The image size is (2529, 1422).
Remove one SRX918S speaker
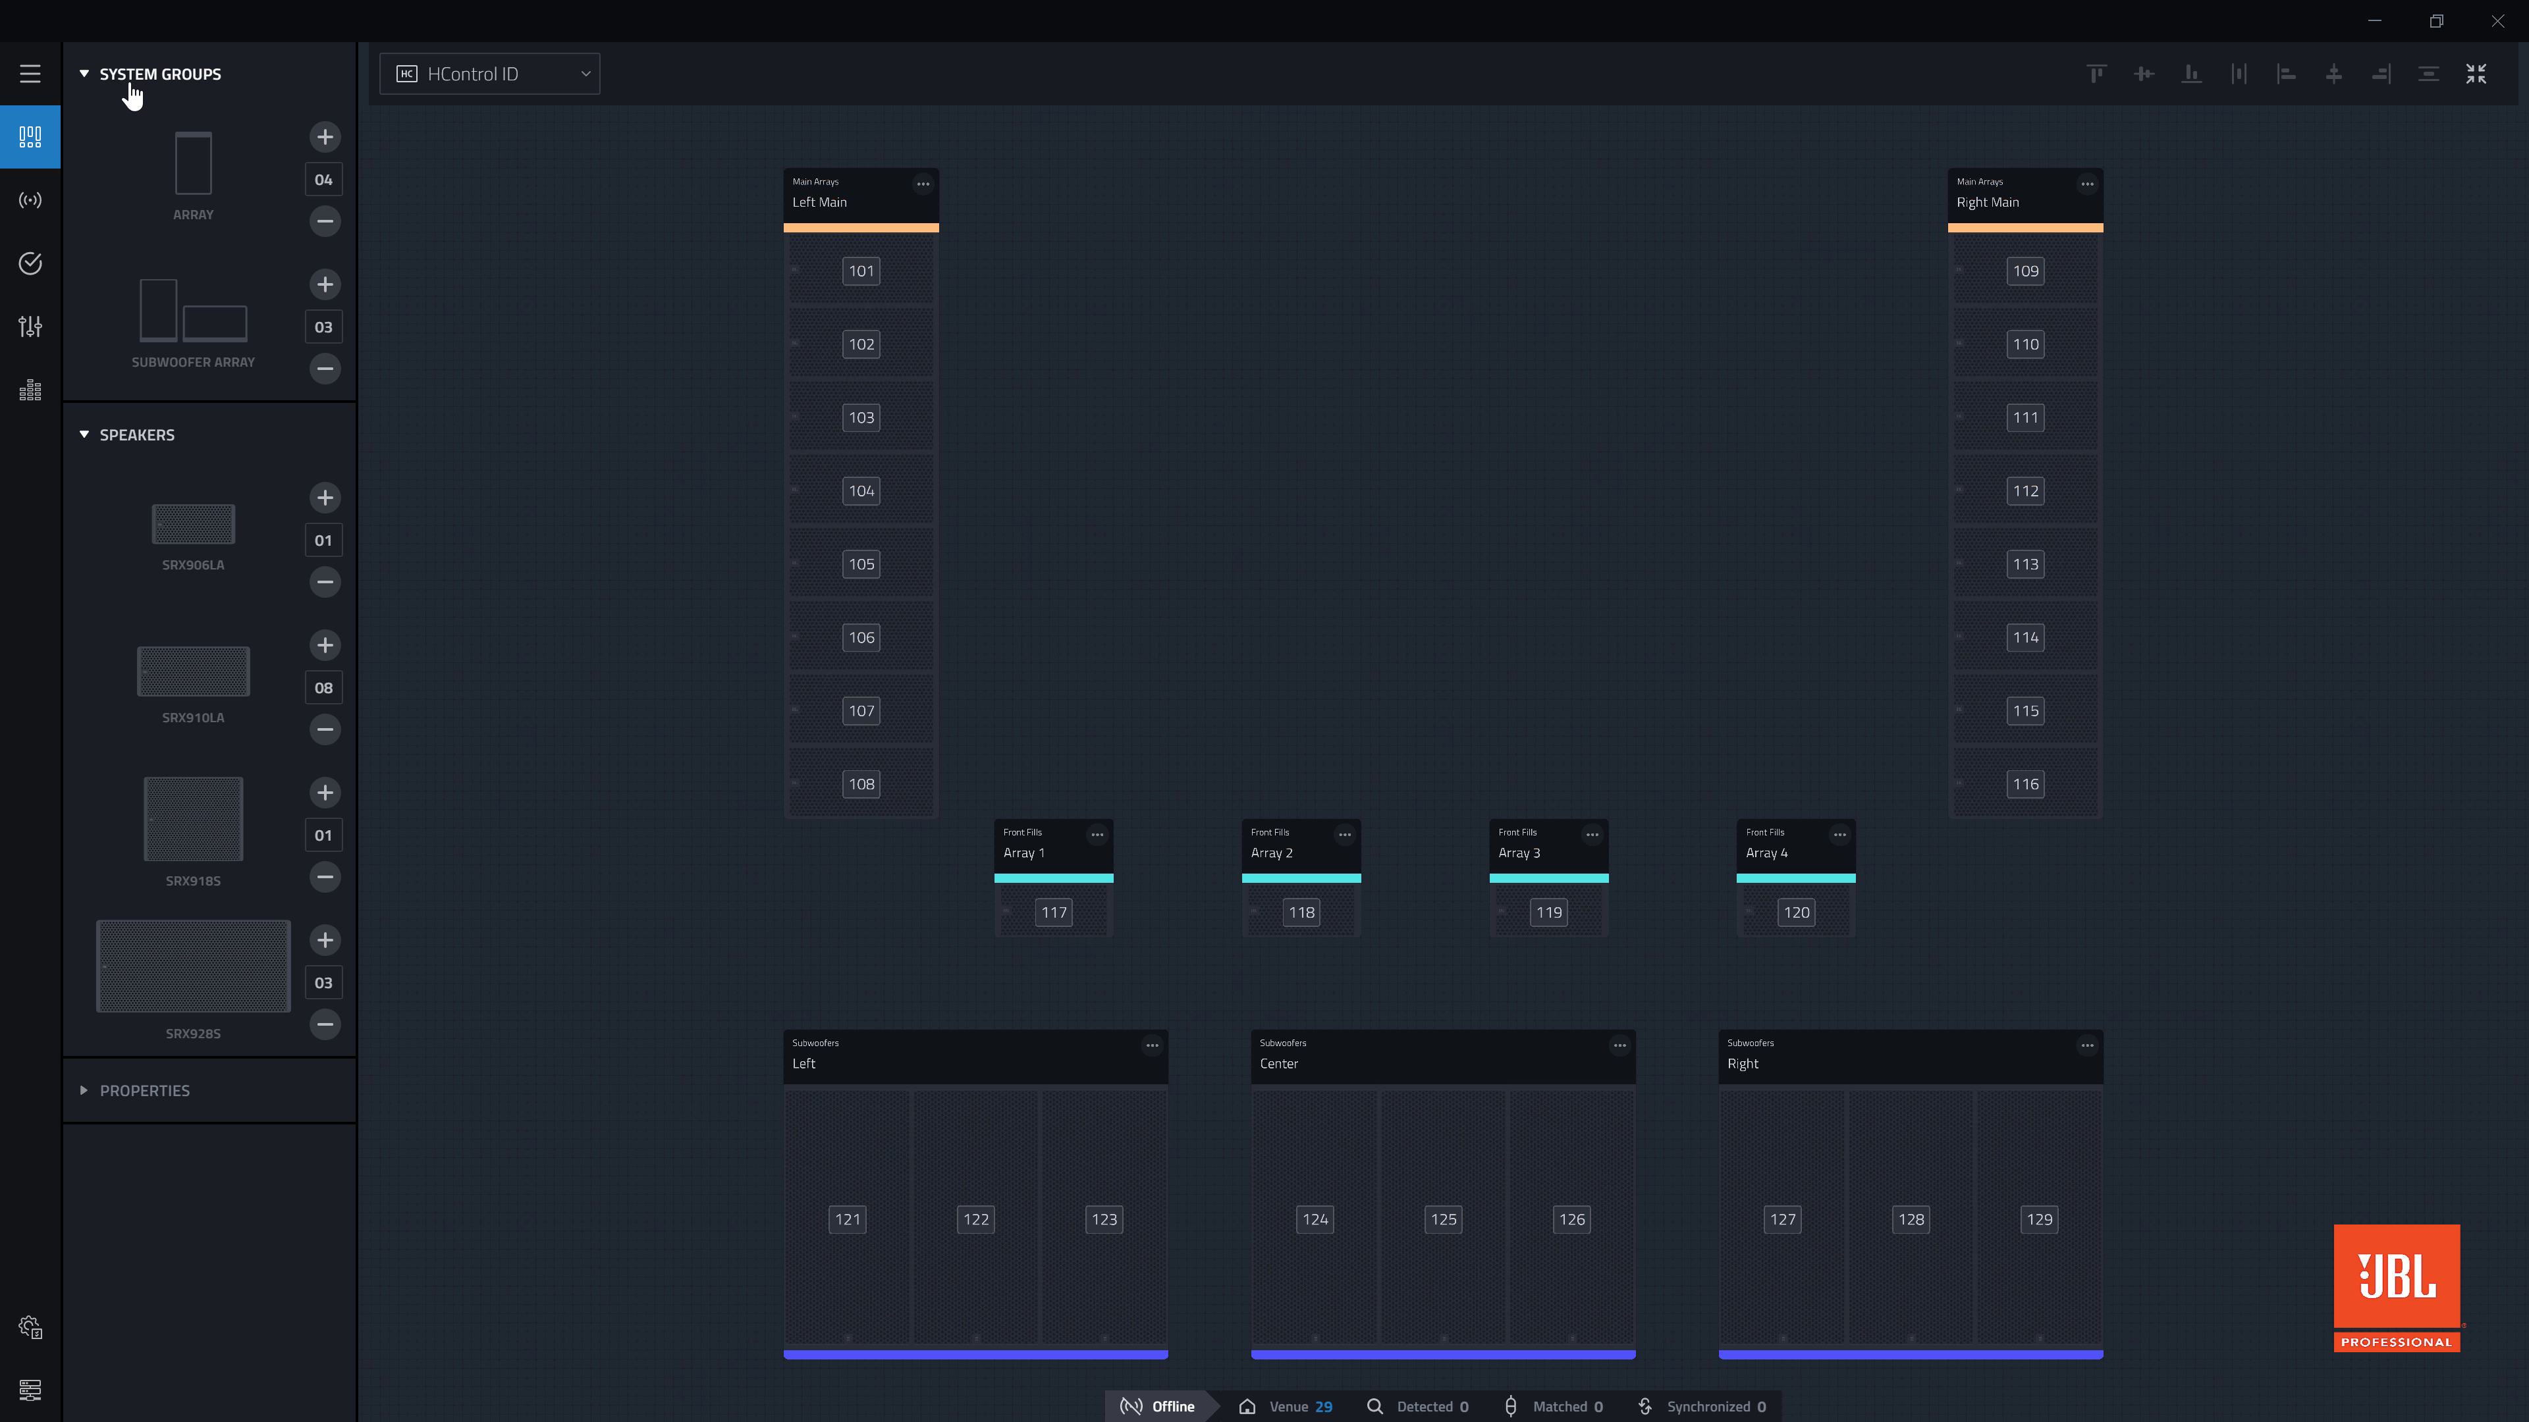click(x=325, y=876)
